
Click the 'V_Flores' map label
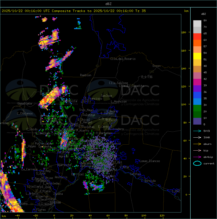point(39,210)
